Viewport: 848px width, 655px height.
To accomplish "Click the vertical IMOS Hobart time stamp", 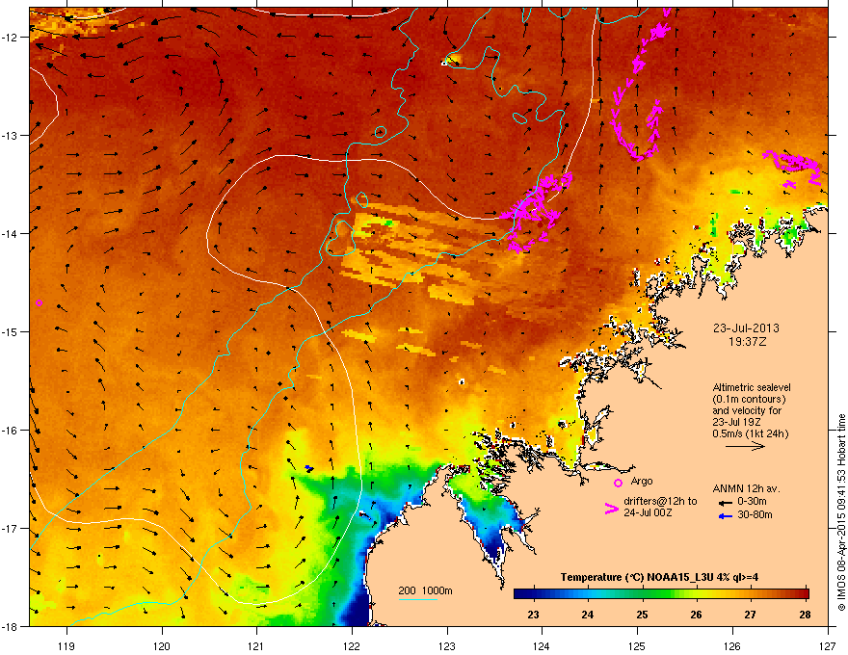I will 841,512.
